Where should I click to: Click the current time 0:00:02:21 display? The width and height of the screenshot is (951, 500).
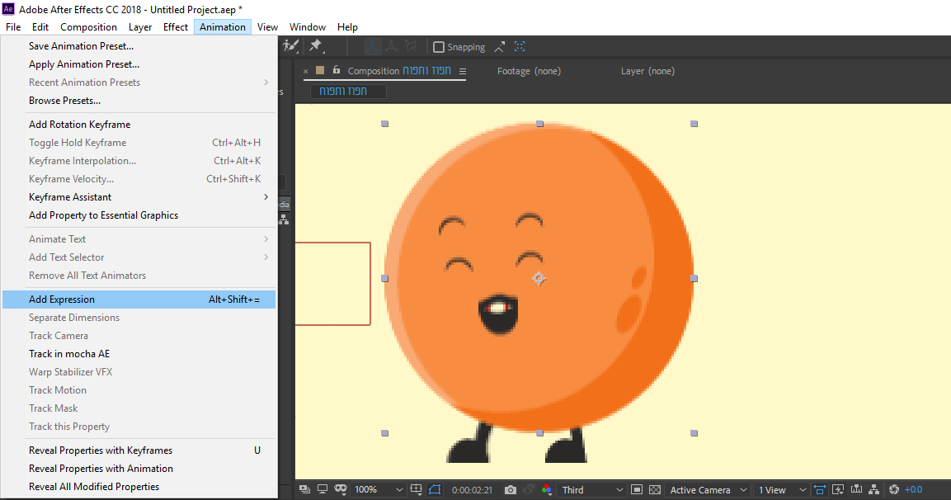point(472,490)
